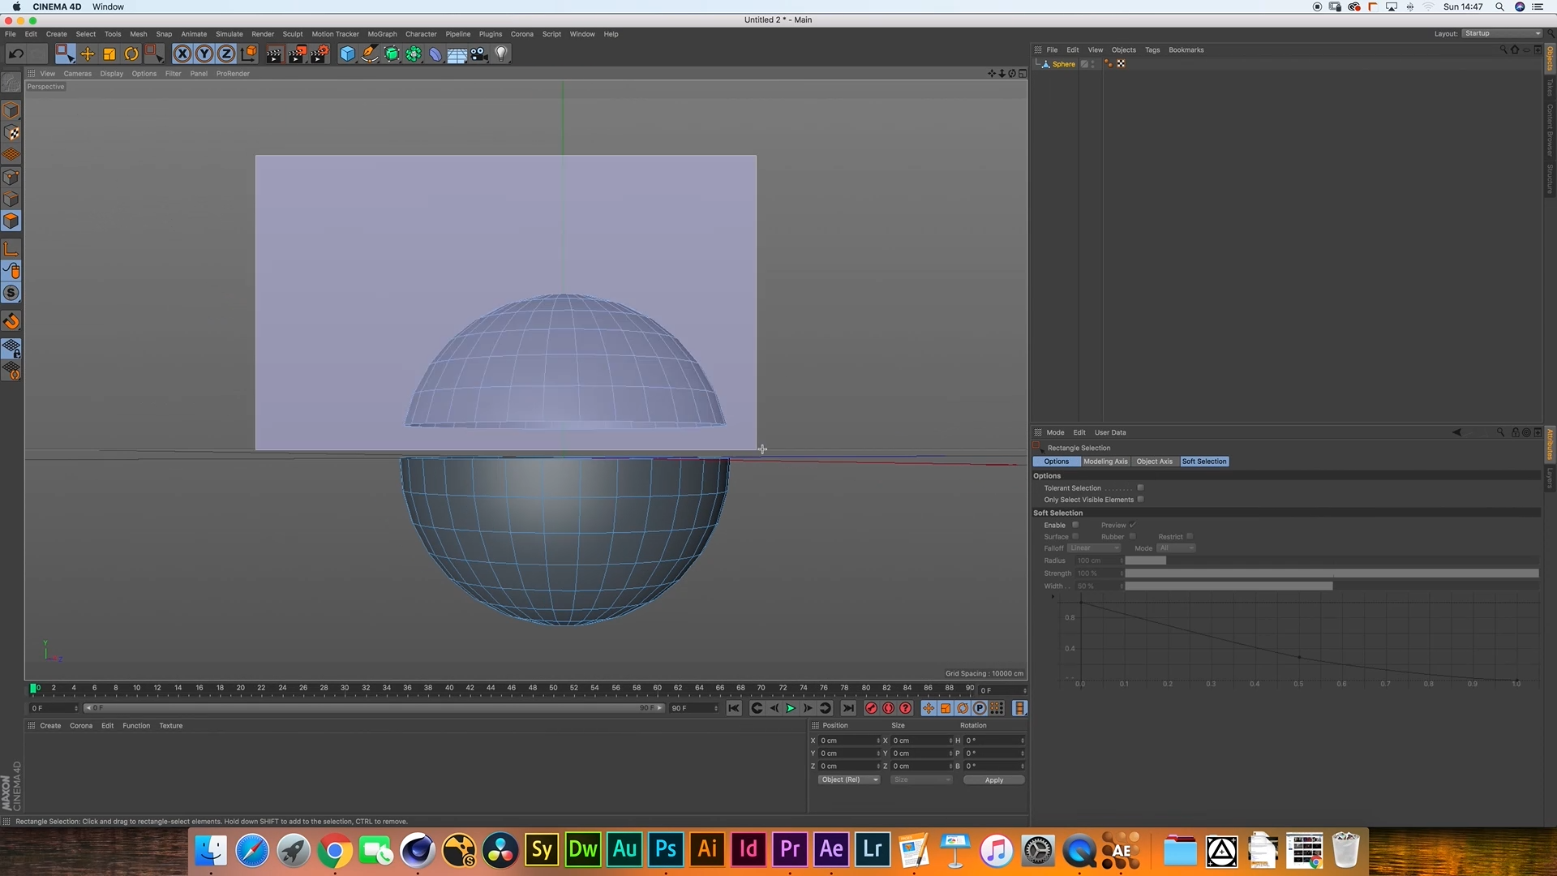Switch to the Modeling Axis tab

[1105, 462]
